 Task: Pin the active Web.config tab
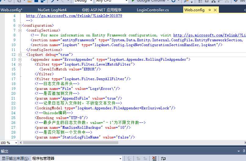(209, 10)
